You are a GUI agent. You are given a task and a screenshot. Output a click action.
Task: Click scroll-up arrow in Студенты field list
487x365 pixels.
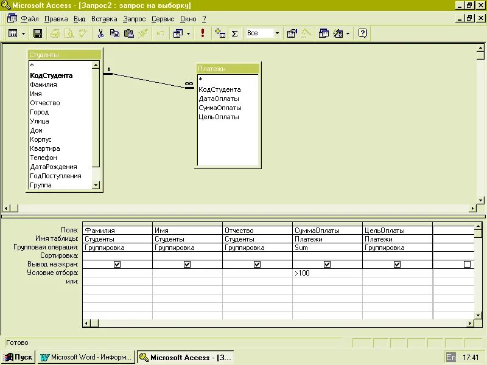[96, 65]
